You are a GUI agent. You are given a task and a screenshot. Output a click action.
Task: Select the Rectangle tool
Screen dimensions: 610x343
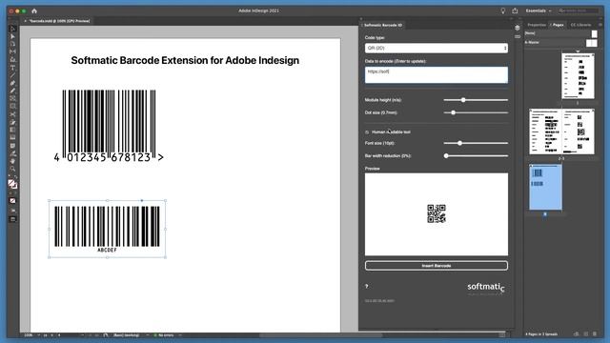click(12, 107)
